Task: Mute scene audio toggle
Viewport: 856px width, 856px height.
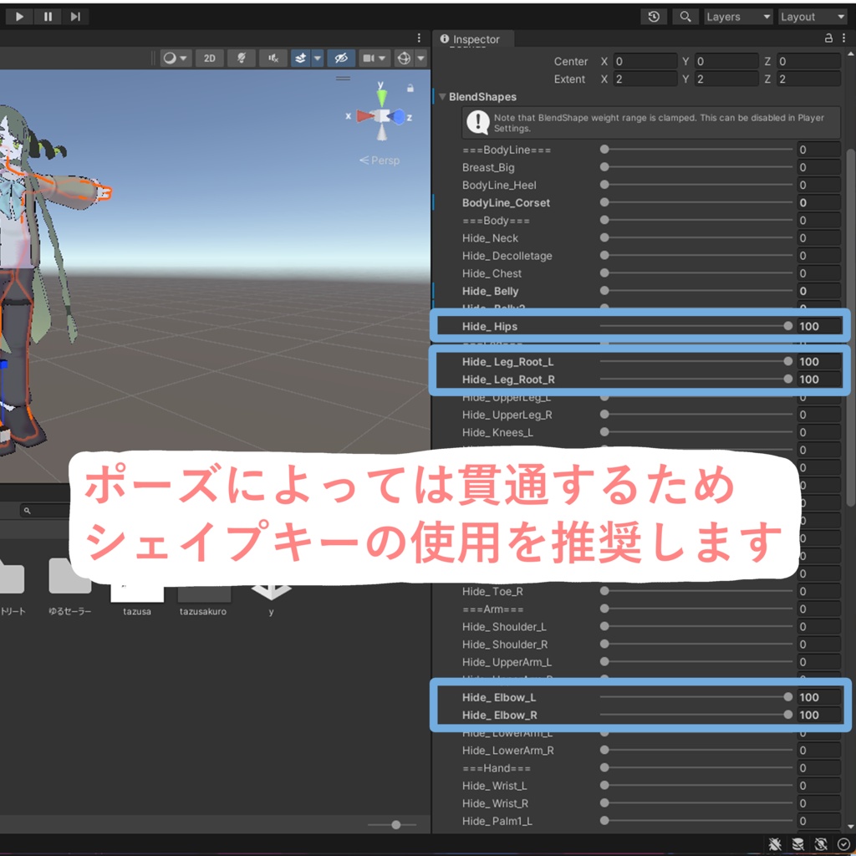Action: (273, 58)
